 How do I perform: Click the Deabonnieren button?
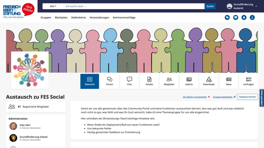tap(247, 97)
